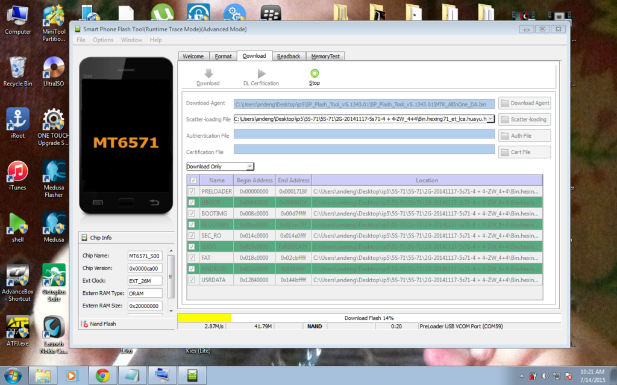
Task: Click the Download Flash progress bar
Action: (369, 318)
